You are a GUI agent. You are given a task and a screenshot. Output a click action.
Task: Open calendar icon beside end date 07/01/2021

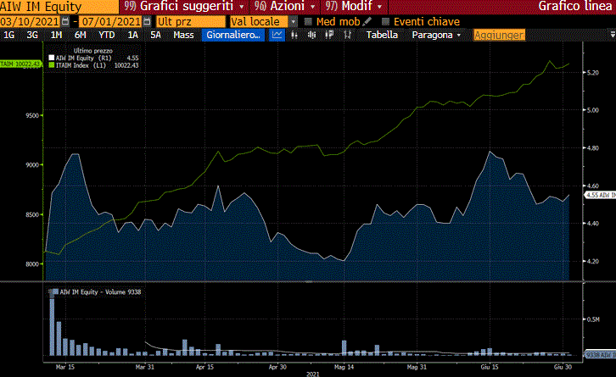coord(146,21)
